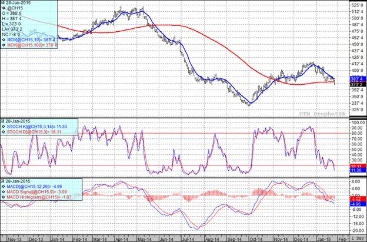This screenshot has height=242, width=367.
Task: Click the -20.00 MACD axis label
Action: (x=358, y=231)
